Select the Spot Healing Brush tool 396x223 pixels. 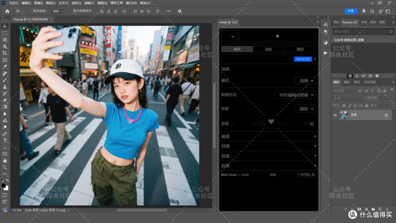pyautogui.click(x=4, y=73)
